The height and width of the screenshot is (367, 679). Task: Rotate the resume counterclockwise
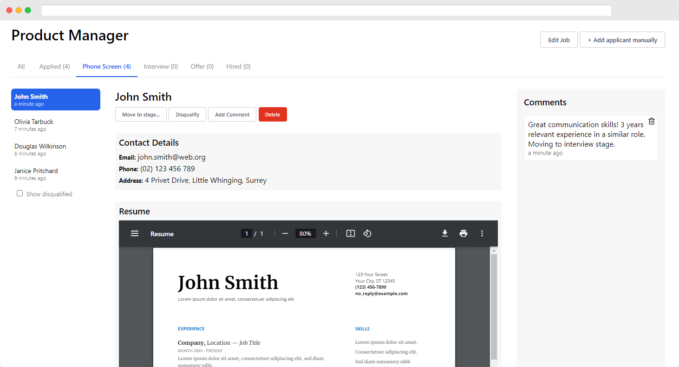[x=367, y=233]
